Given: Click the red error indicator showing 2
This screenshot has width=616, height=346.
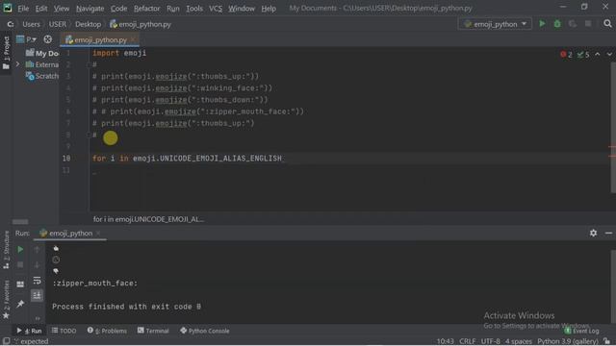Looking at the screenshot, I should pyautogui.click(x=566, y=55).
